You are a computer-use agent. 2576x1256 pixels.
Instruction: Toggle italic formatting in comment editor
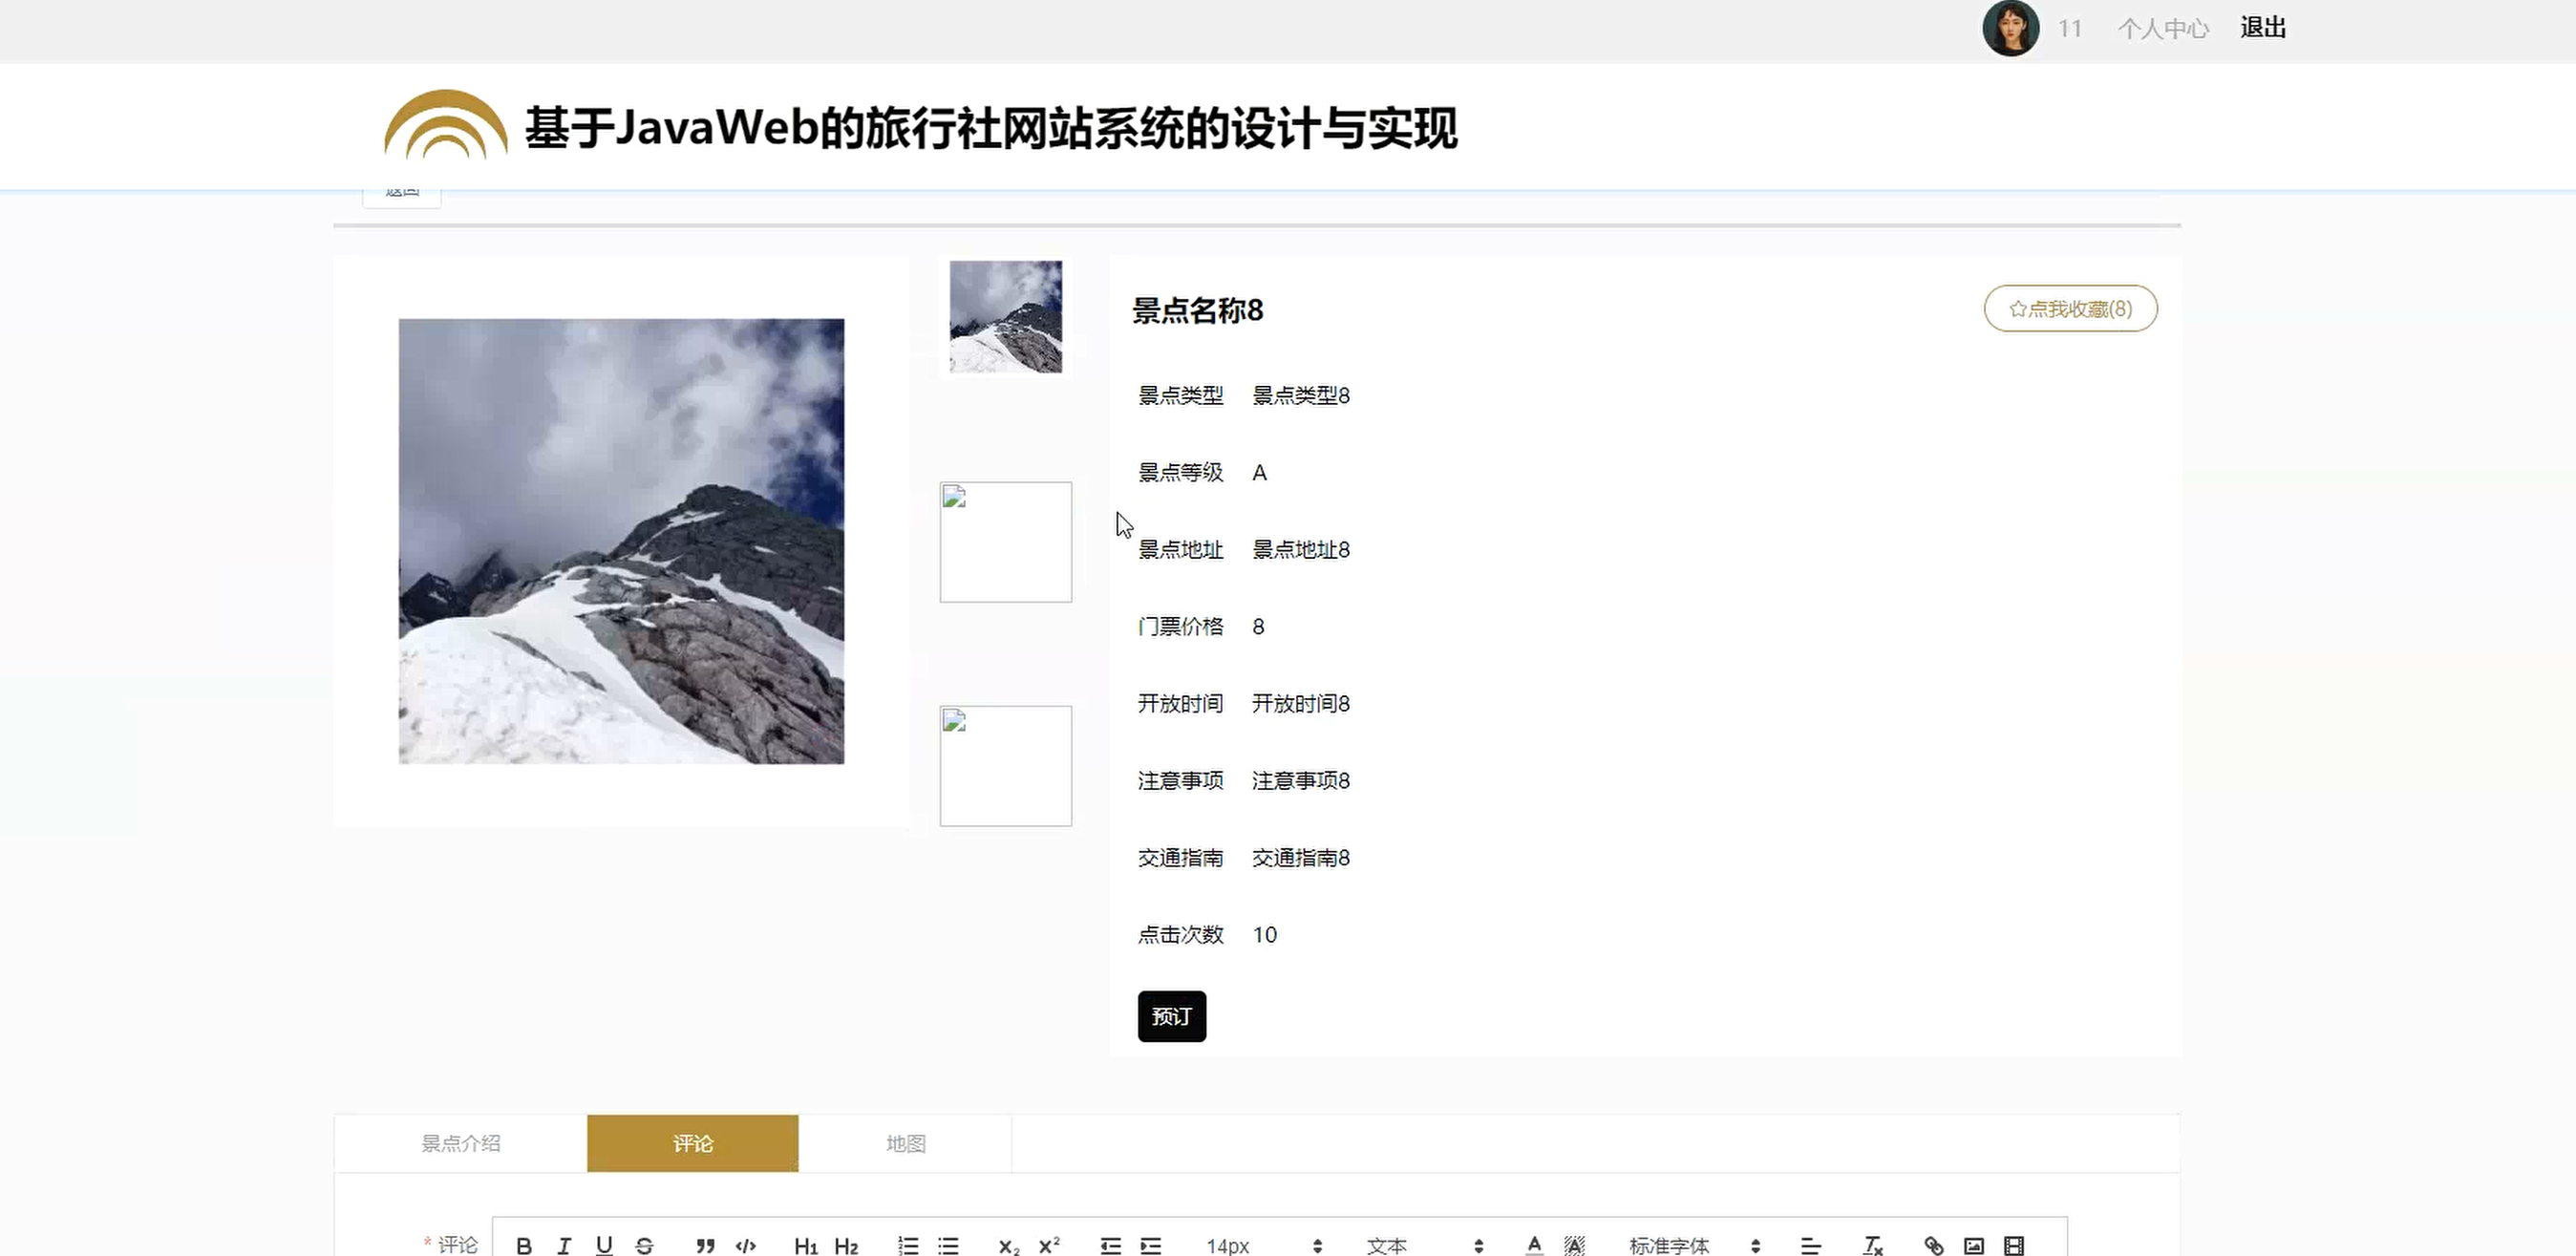click(x=564, y=1245)
